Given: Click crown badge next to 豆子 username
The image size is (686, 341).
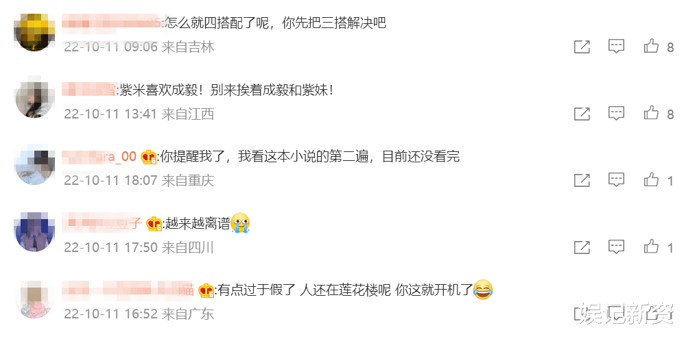Looking at the screenshot, I should point(154,224).
